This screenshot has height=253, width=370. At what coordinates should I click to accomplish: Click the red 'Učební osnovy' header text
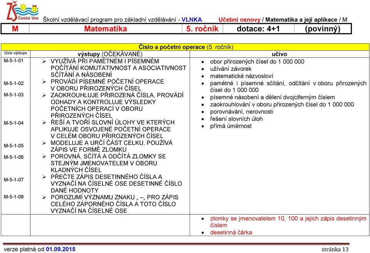coord(239,20)
